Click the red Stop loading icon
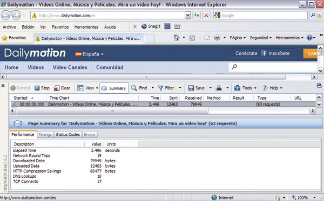 coord(206,15)
